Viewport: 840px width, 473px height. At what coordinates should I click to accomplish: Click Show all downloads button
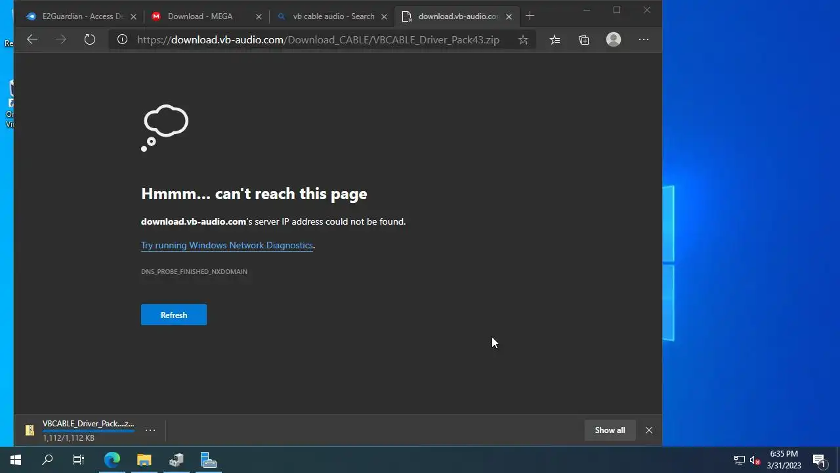[x=610, y=430]
